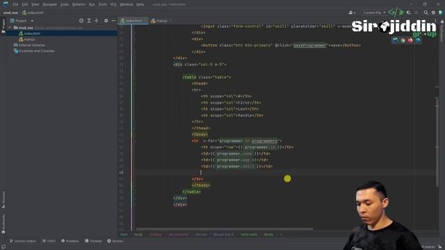This screenshot has width=445, height=250.
Task: Open the View menu
Action: [x=35, y=5]
